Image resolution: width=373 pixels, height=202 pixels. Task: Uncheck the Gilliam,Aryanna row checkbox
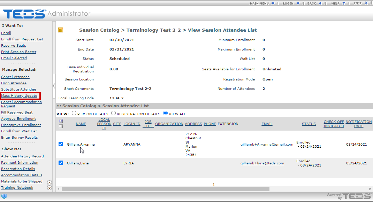pyautogui.click(x=61, y=144)
